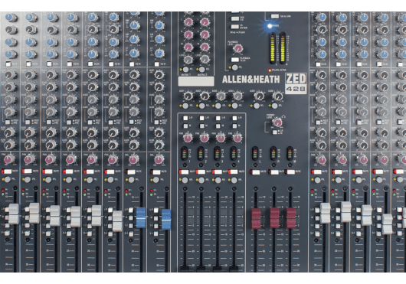
Task: Click the grey Matrix 1 level knob
Action: coord(188,60)
